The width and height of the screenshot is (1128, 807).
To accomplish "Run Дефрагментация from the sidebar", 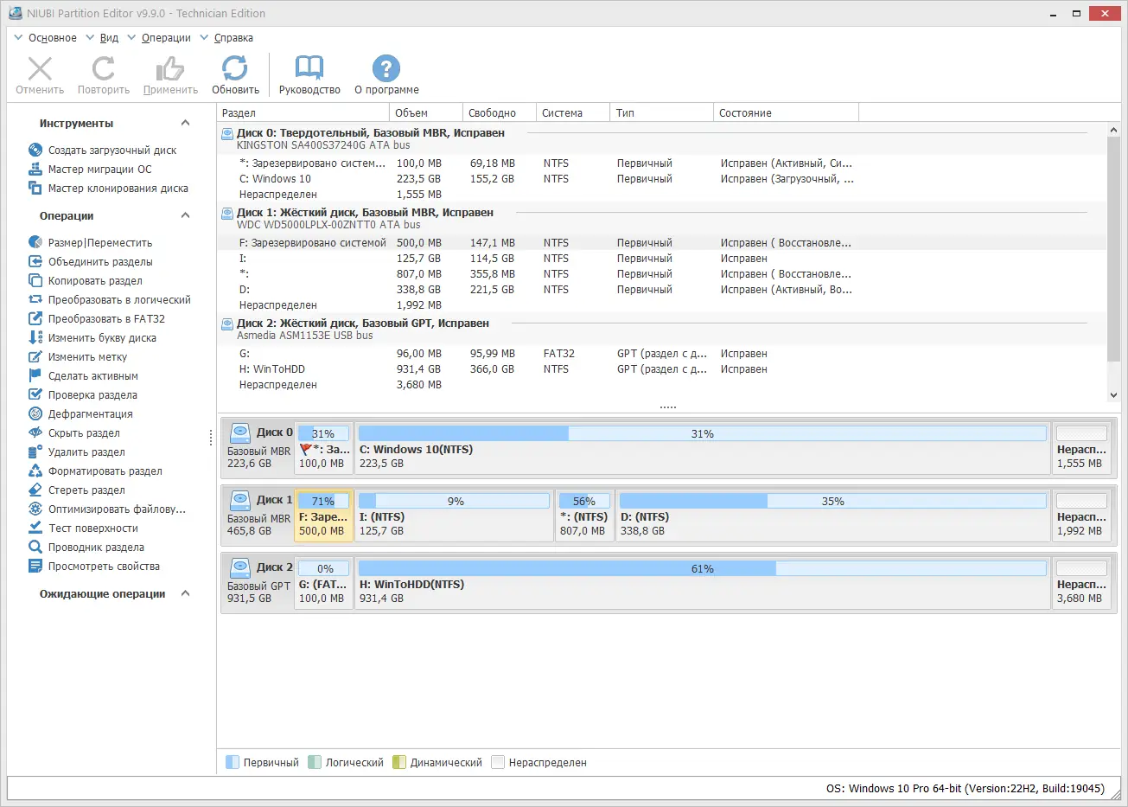I will [90, 414].
